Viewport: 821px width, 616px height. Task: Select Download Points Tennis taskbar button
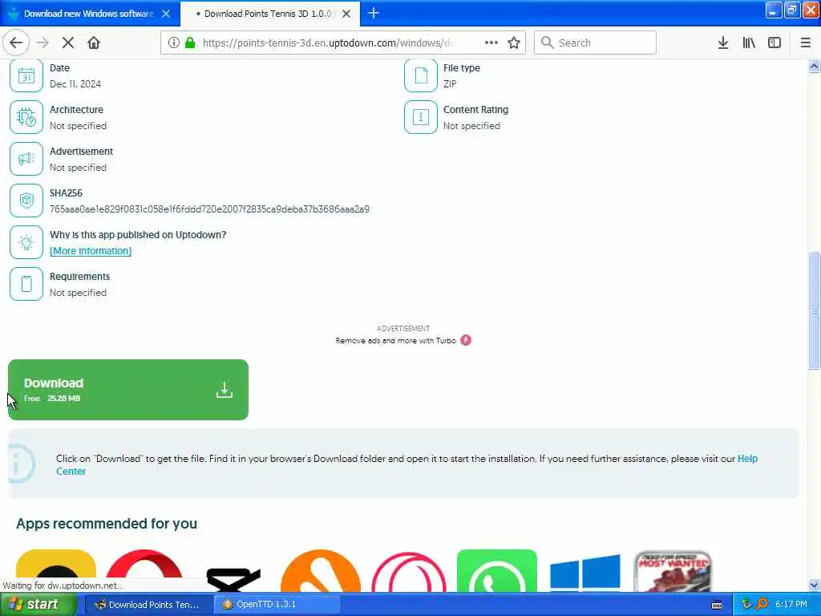[x=148, y=604]
